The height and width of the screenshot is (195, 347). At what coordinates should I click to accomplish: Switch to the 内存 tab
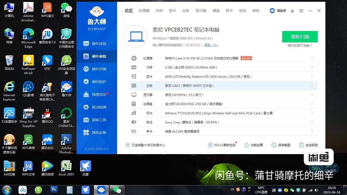159,11
